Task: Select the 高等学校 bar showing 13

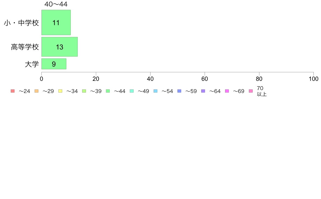Action: [x=59, y=47]
